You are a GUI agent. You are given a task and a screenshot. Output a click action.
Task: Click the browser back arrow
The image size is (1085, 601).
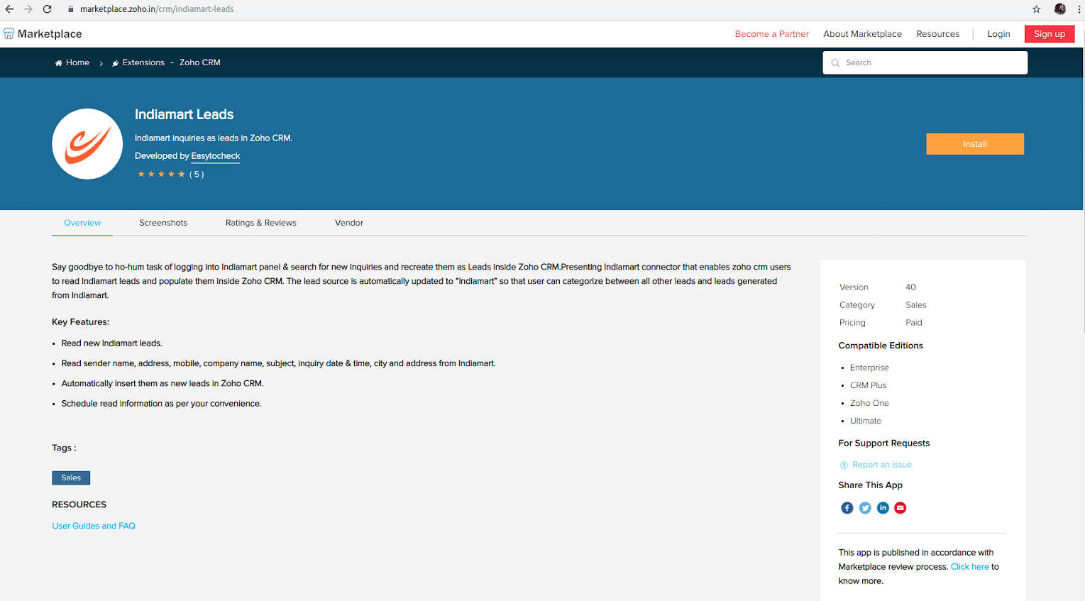(x=9, y=9)
